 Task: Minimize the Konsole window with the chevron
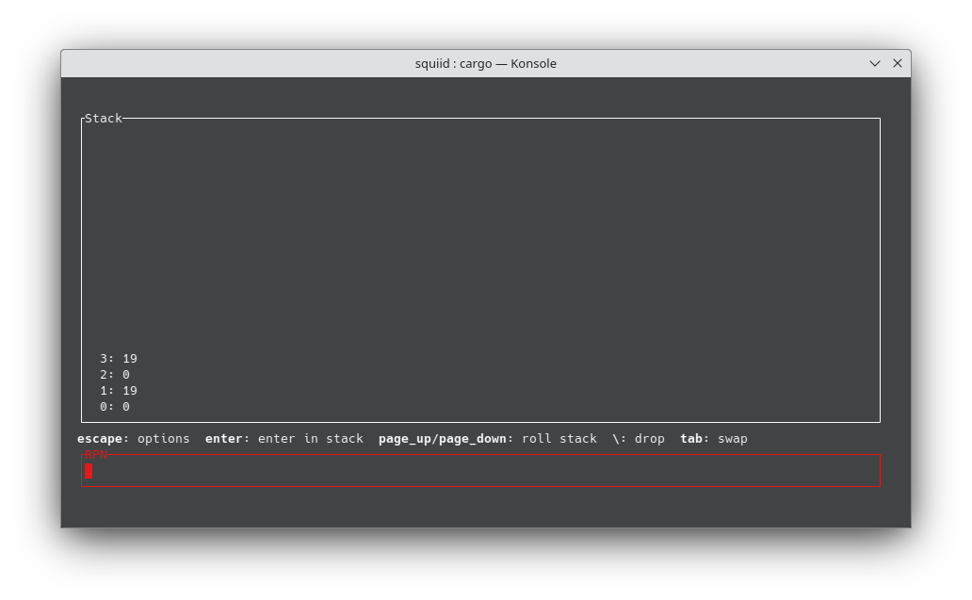(x=875, y=63)
